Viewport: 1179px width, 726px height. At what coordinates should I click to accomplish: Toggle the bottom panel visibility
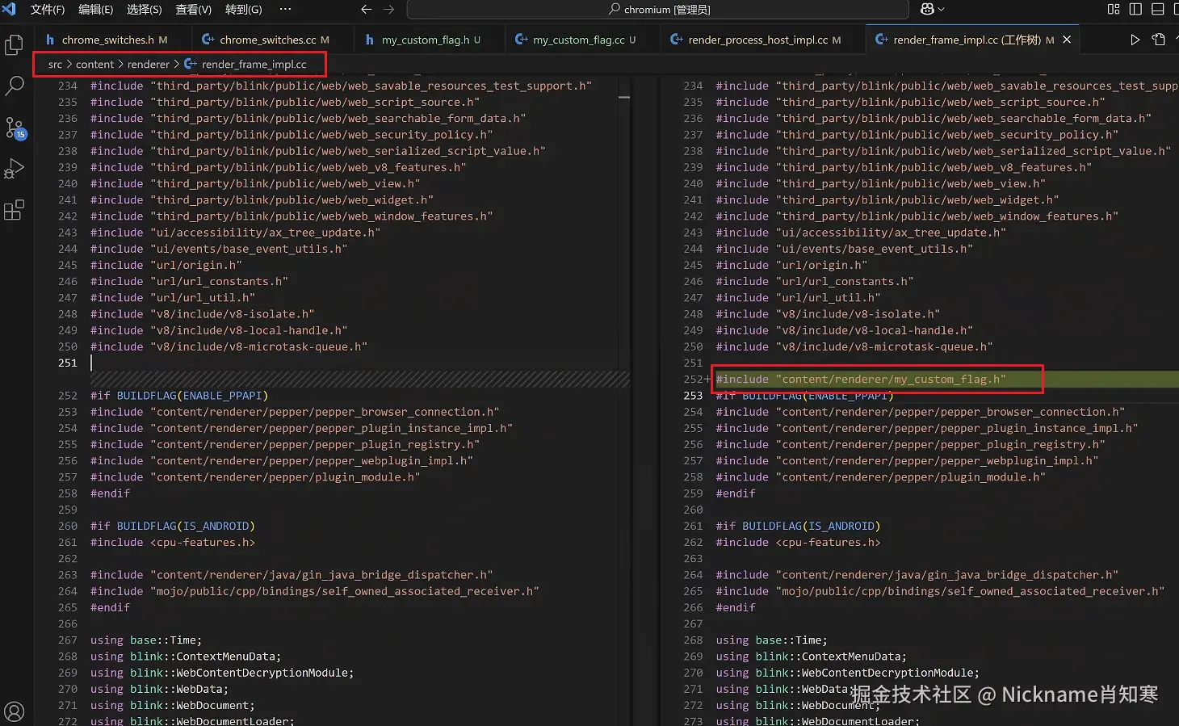click(1157, 9)
